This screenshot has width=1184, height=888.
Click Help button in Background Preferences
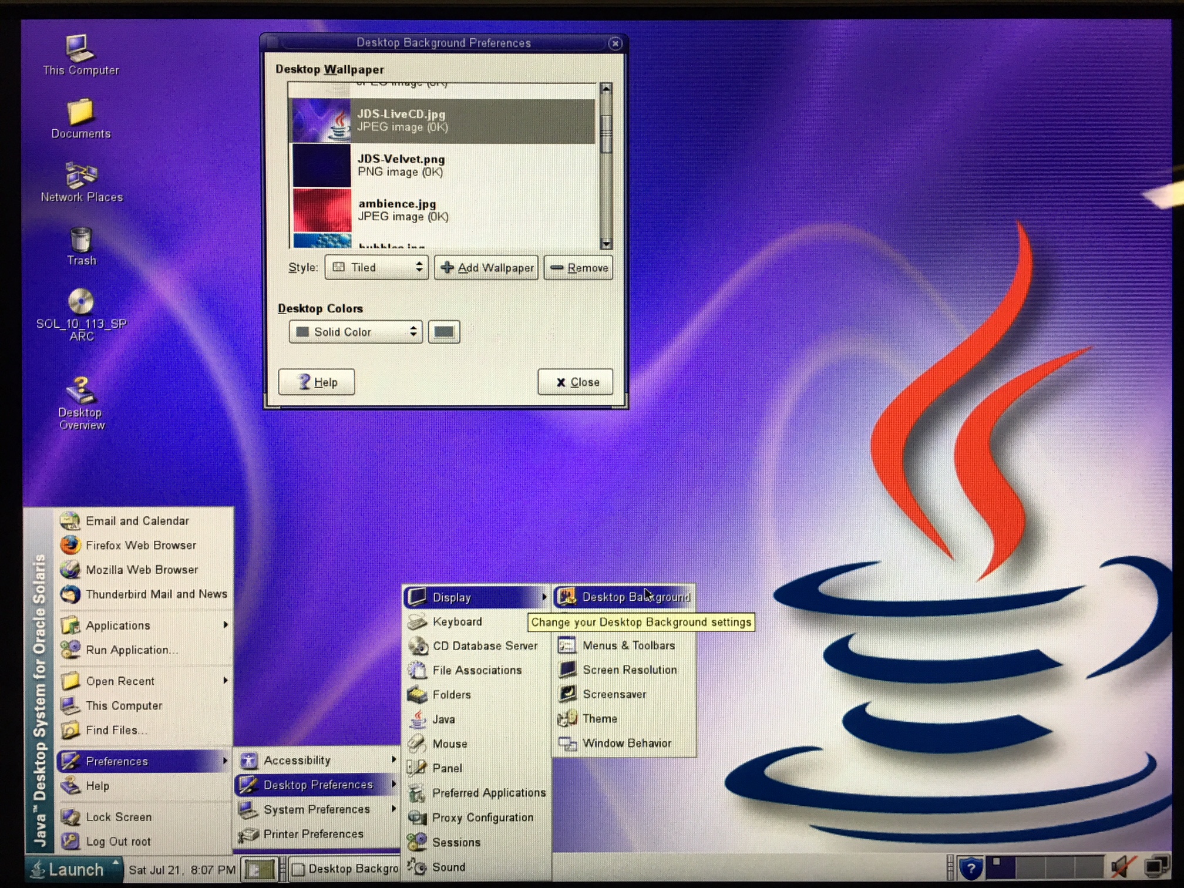click(317, 382)
